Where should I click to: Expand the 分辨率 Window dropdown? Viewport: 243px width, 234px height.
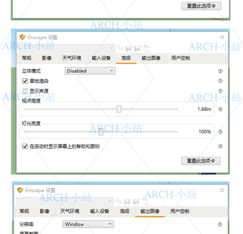tap(88, 224)
